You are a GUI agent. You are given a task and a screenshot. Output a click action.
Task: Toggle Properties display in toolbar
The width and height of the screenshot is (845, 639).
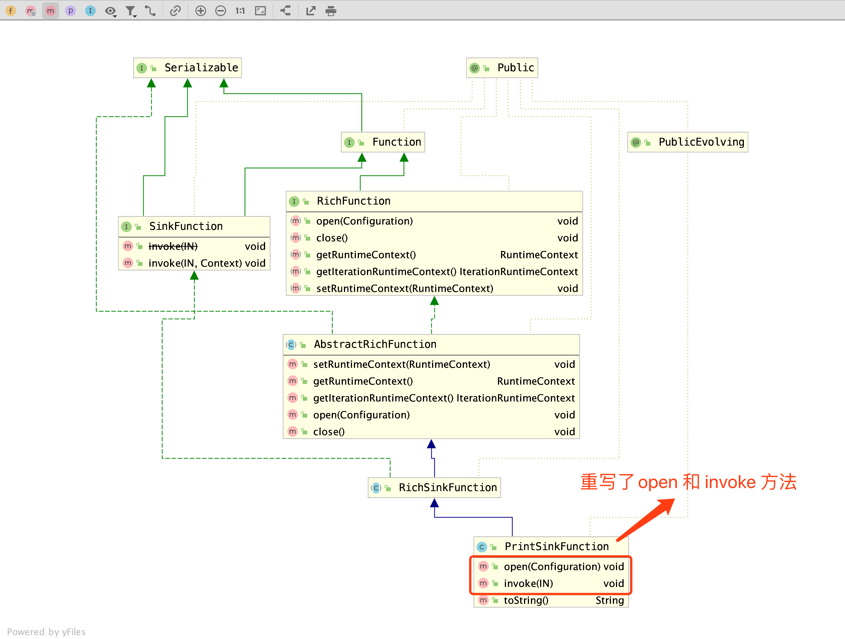[70, 11]
